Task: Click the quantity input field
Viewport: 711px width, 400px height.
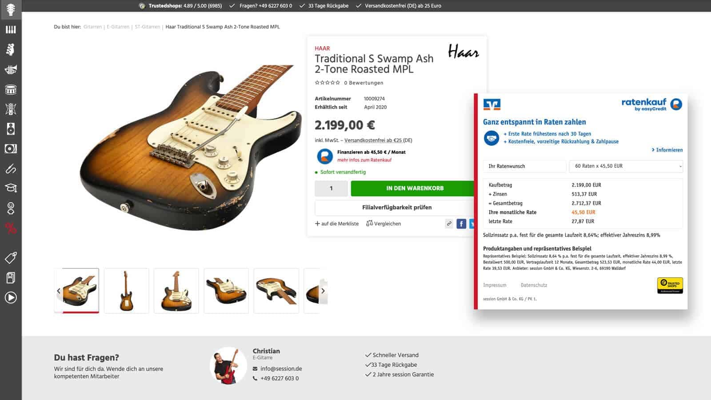Action: click(x=331, y=188)
